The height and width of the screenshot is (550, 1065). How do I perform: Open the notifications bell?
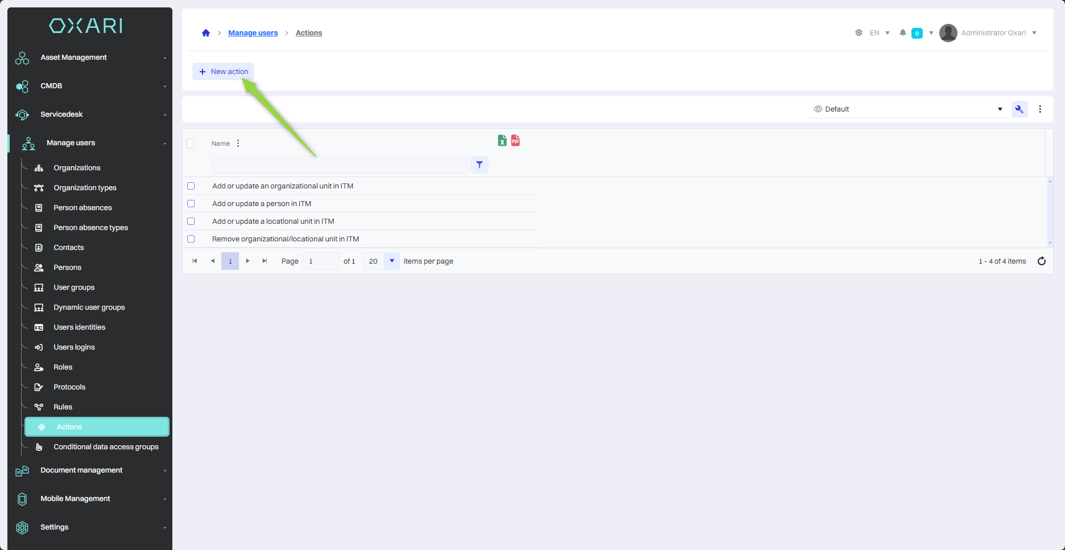point(903,33)
